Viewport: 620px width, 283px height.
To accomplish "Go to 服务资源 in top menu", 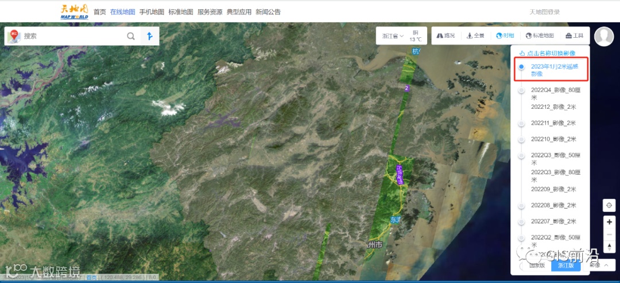I will [x=210, y=12].
